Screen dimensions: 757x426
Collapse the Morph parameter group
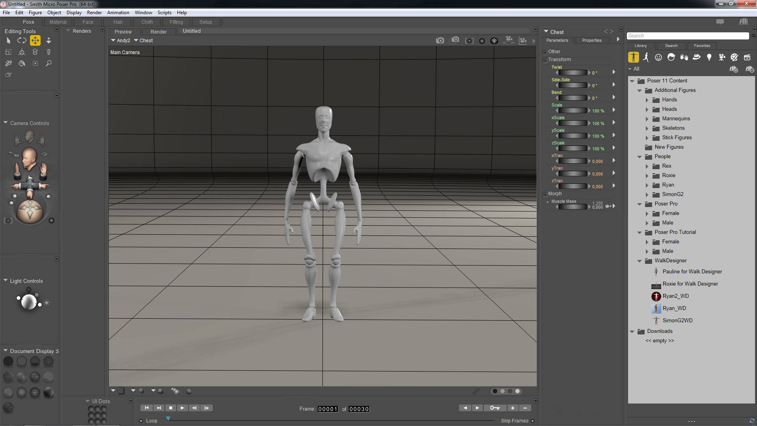pyautogui.click(x=545, y=194)
